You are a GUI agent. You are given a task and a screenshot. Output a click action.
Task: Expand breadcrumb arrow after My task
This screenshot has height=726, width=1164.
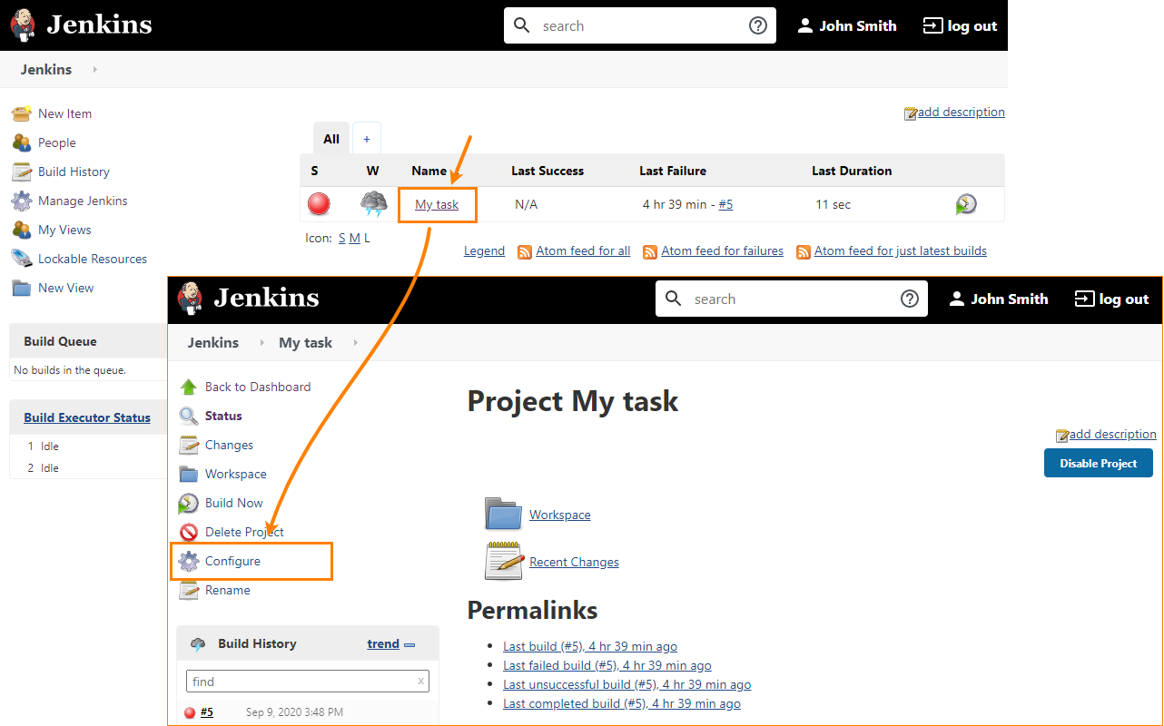[x=355, y=342]
